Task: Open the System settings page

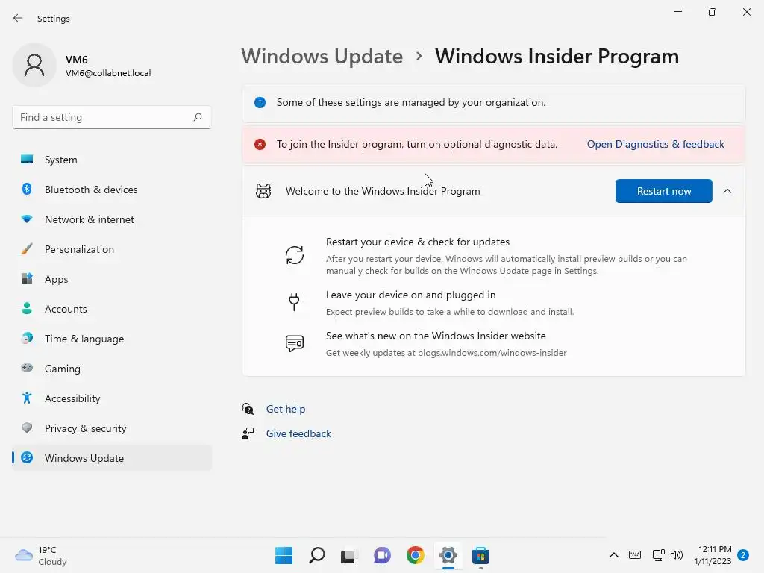Action: coord(112,160)
